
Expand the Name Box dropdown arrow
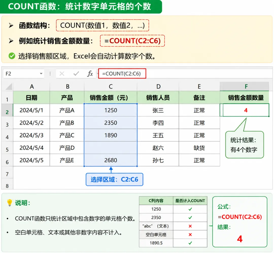pyautogui.click(x=41, y=73)
